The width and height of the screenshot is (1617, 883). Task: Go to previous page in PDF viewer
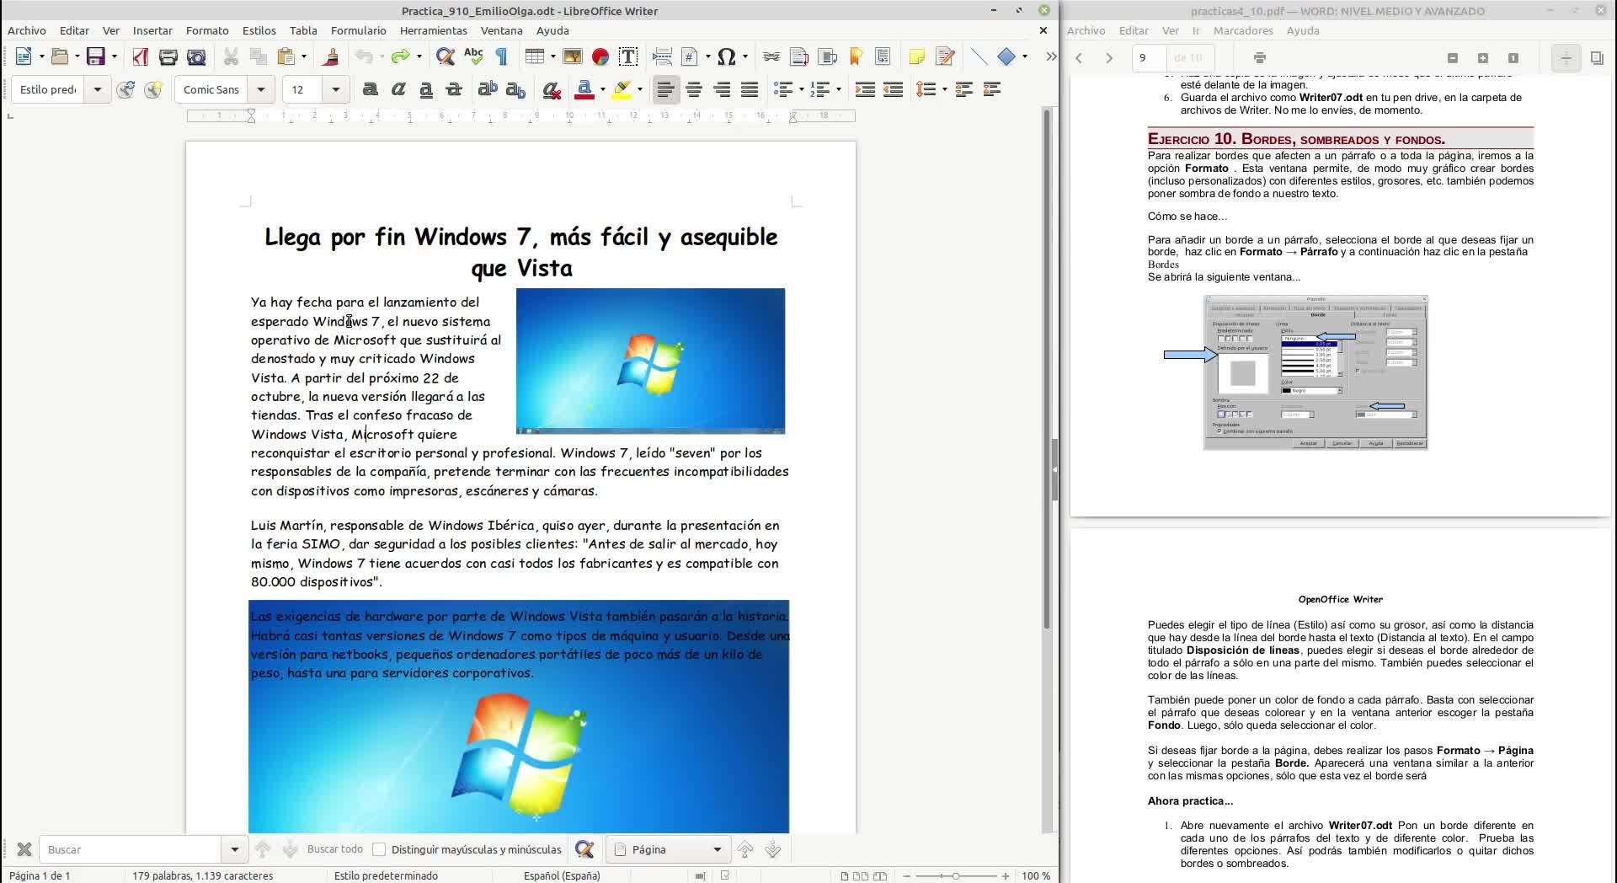(x=1079, y=58)
